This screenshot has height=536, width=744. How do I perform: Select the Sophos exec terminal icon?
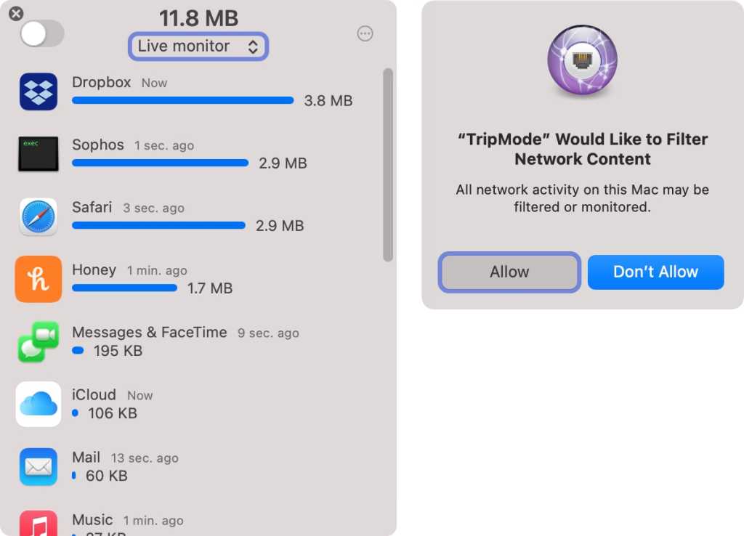[39, 154]
